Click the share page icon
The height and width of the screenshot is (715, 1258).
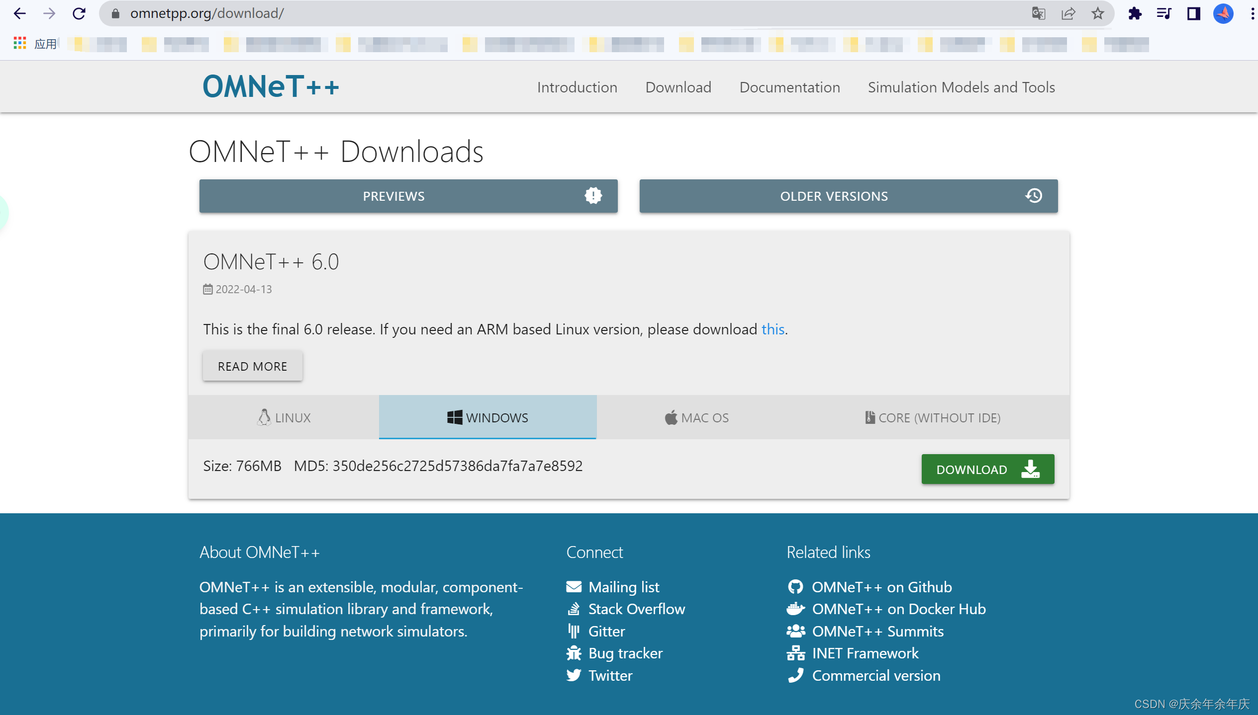1068,13
